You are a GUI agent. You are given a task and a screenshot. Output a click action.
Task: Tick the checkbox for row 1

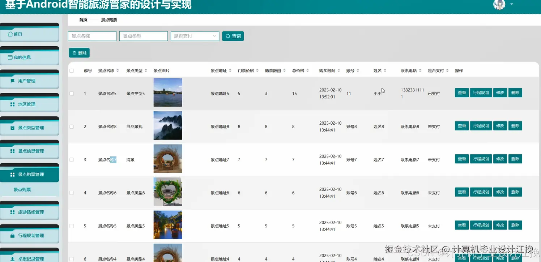tap(72, 94)
